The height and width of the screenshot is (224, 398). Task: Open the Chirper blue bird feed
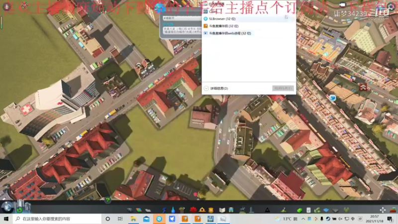point(159,8)
